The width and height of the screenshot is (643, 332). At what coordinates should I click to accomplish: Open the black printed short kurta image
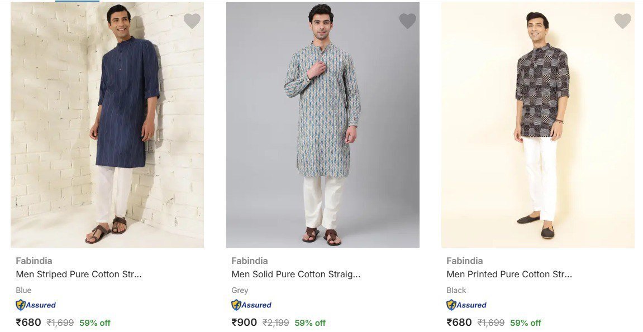(x=537, y=125)
